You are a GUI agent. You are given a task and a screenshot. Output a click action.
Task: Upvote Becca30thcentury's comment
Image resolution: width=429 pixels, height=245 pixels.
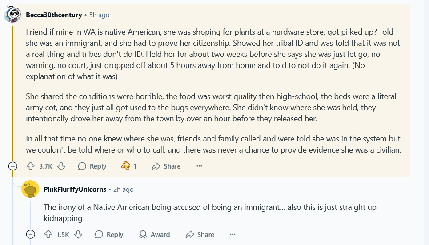click(x=31, y=166)
